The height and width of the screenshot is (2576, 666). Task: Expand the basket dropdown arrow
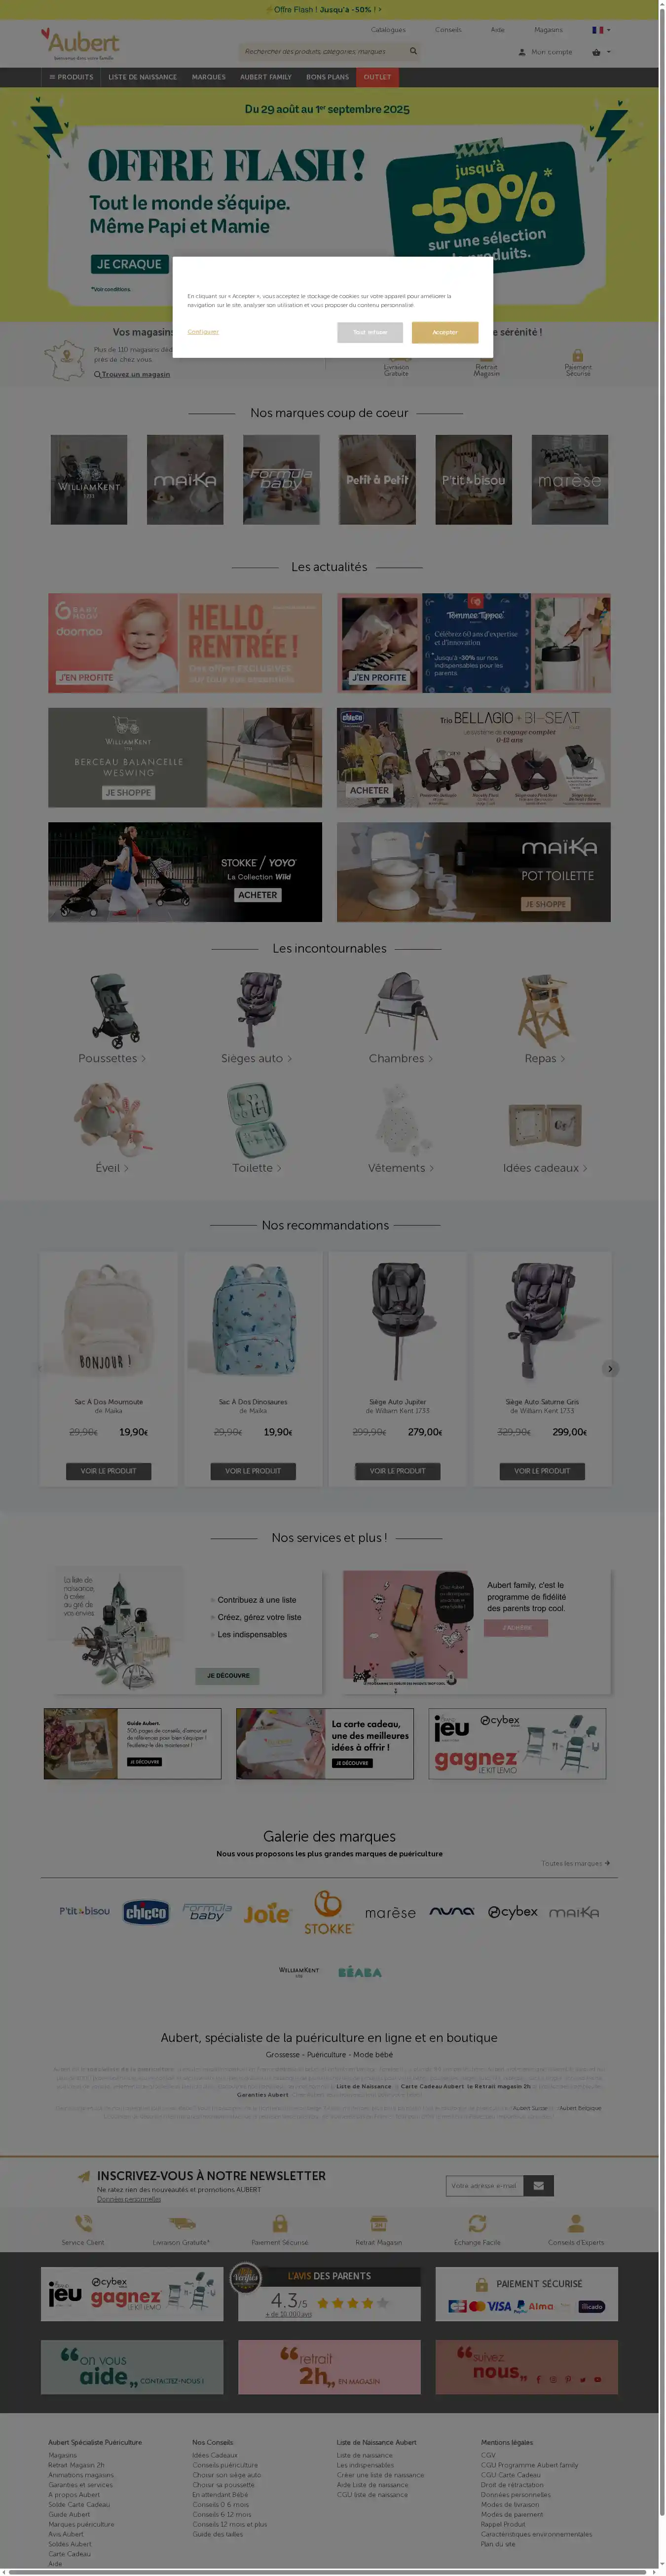pyautogui.click(x=609, y=52)
